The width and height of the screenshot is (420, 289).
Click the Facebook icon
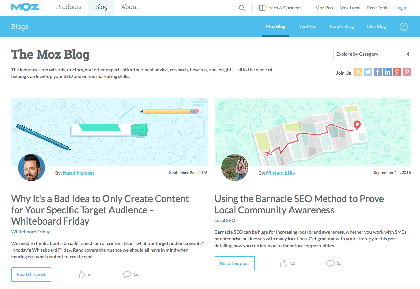click(x=377, y=72)
